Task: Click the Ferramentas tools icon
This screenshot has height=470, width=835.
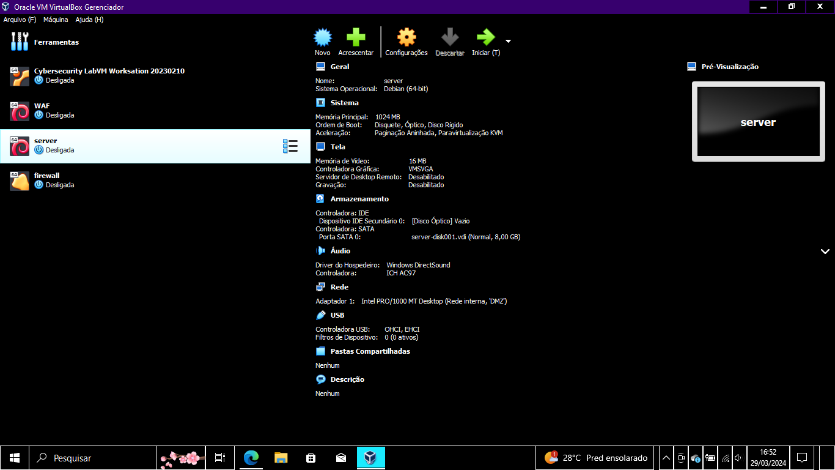Action: 20,42
